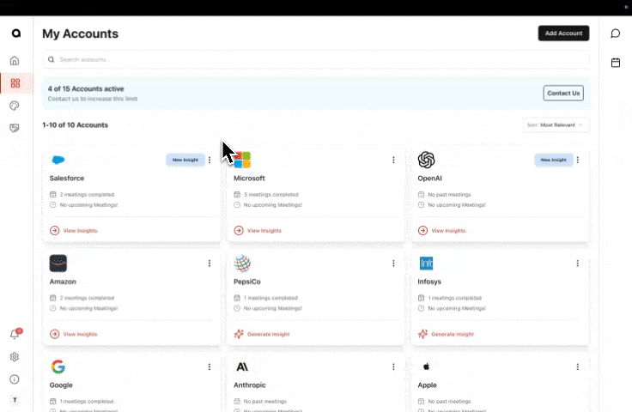Open the calendar icon on right panel
632x412 pixels.
(616, 63)
